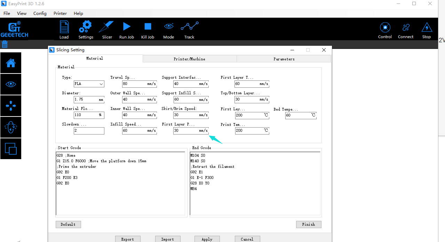Click the Outer Wall Speed field
The height and width of the screenshot is (242, 445).
point(139,100)
